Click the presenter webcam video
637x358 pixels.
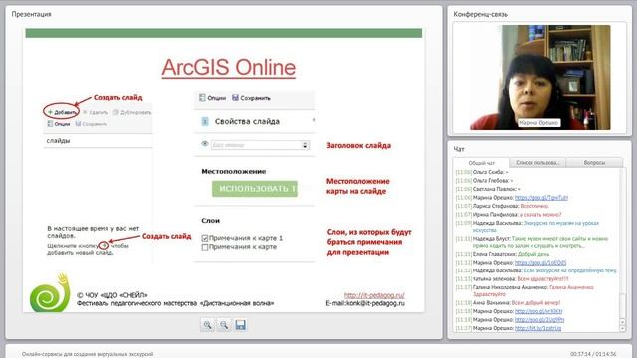point(539,78)
